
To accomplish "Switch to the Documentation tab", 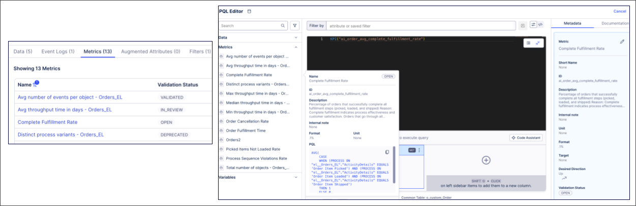I will 615,23.
